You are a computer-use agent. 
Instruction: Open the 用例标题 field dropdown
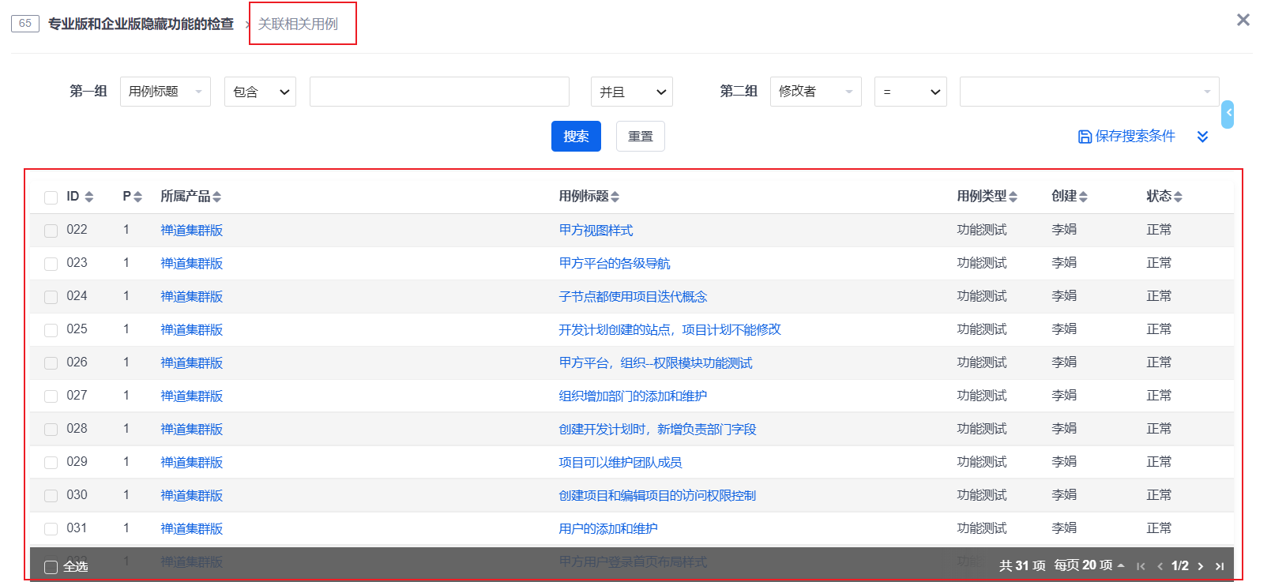click(x=165, y=92)
